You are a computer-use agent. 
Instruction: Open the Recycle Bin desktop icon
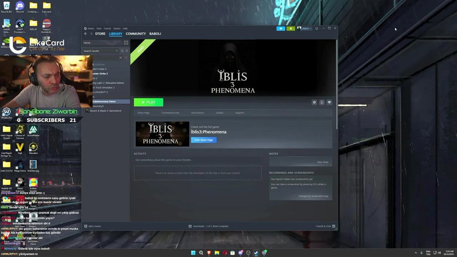click(6, 7)
